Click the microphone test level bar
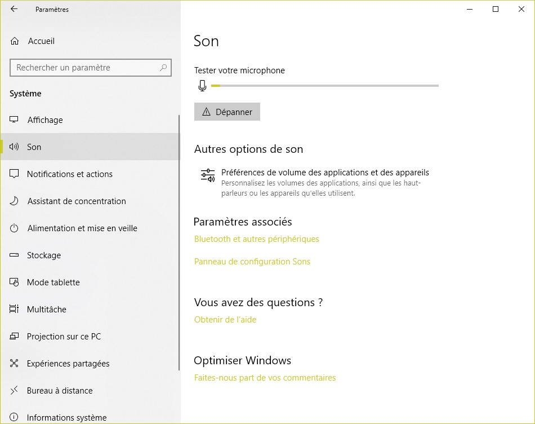 (324, 86)
